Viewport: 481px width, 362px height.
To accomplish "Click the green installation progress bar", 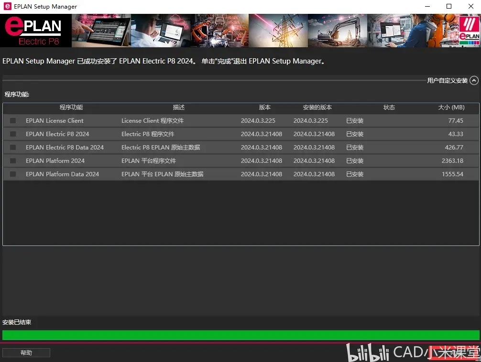I will pos(241,335).
